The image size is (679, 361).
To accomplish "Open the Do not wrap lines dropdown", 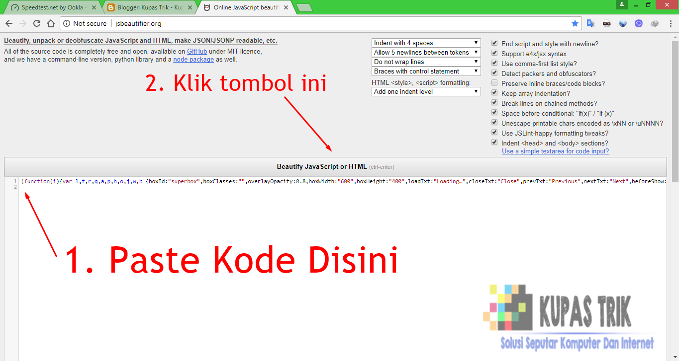I will (425, 62).
